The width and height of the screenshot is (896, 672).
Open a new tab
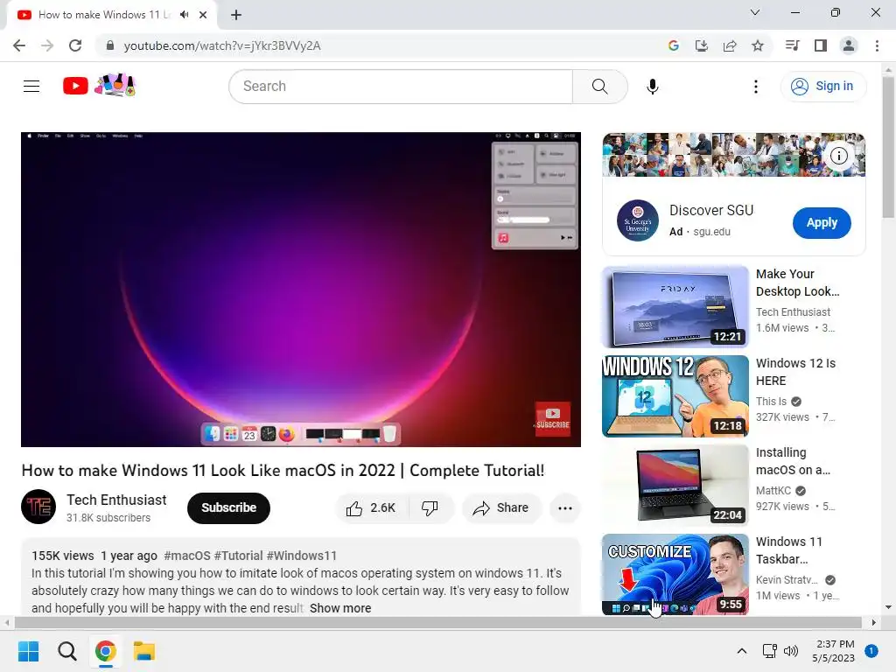tap(236, 15)
